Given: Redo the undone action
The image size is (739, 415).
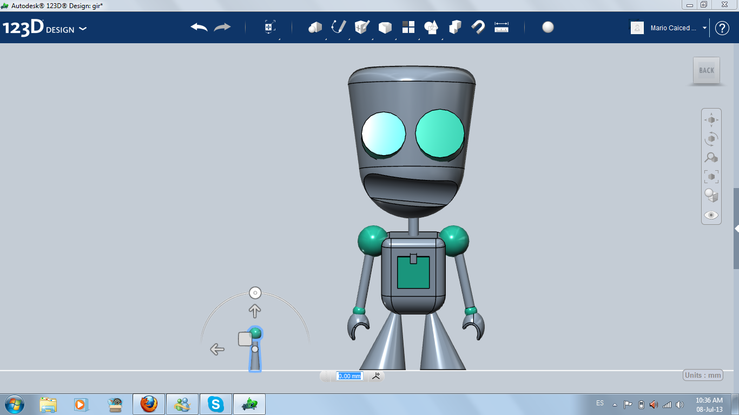Looking at the screenshot, I should [x=222, y=27].
